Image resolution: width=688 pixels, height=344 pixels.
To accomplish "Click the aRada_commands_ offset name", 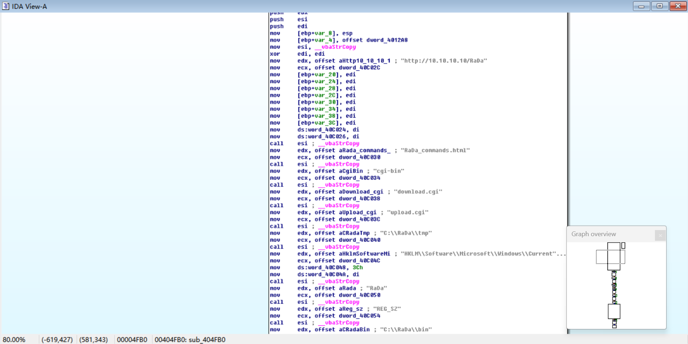I will [364, 150].
